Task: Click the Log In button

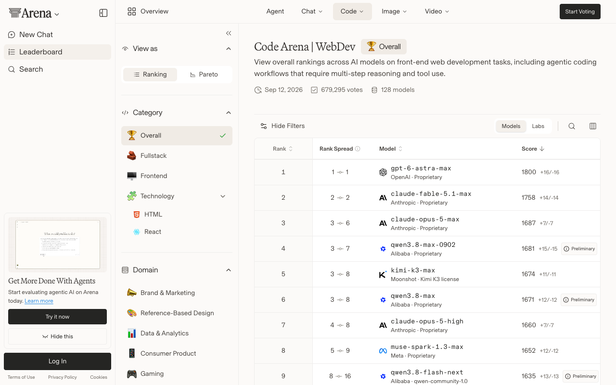Action: [x=57, y=361]
